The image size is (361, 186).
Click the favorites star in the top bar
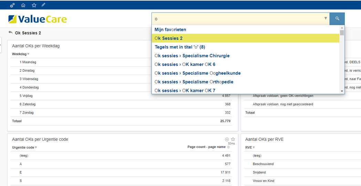34,5
